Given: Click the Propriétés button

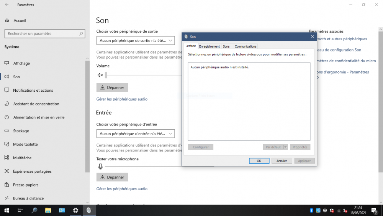Looking at the screenshot, I should [300, 147].
